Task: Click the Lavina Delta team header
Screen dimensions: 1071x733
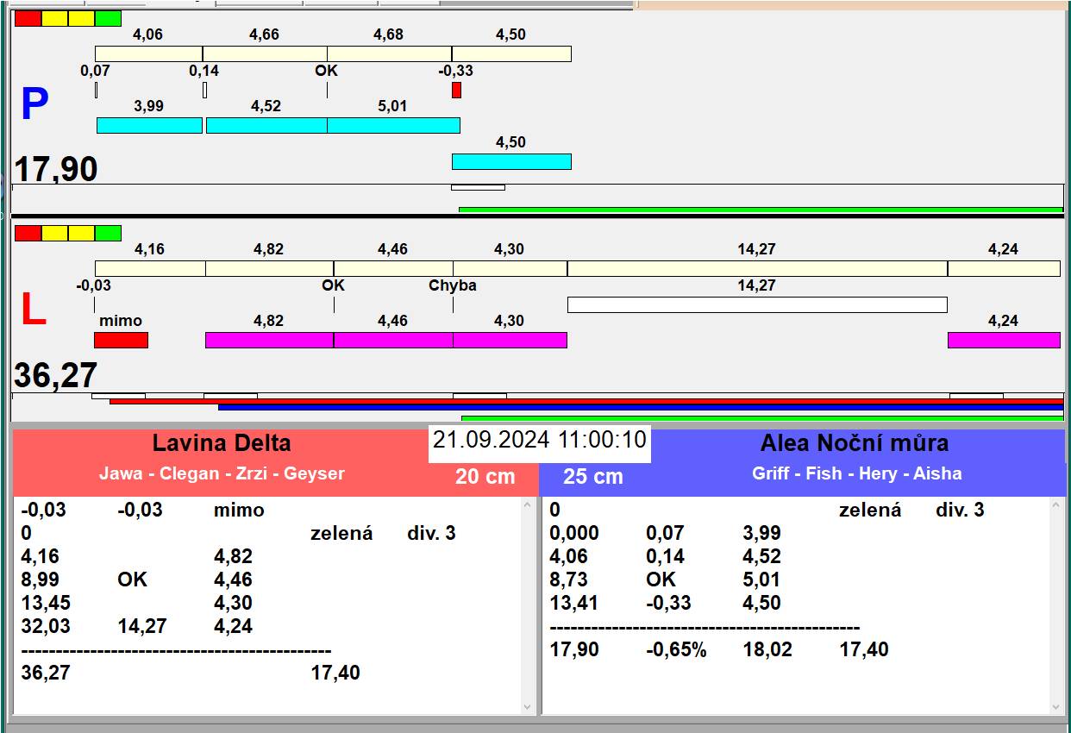Action: click(222, 443)
